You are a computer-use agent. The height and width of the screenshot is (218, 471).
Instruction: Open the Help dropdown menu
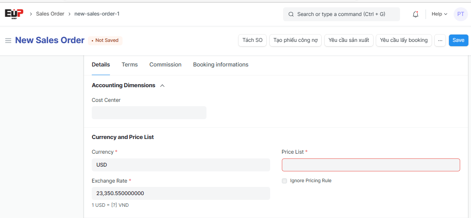tap(439, 14)
